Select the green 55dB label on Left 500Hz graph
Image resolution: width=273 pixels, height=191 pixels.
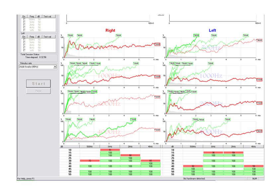click(x=246, y=35)
